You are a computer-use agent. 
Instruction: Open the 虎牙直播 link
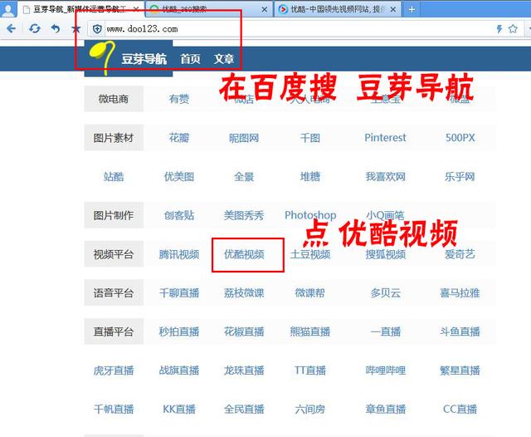114,371
